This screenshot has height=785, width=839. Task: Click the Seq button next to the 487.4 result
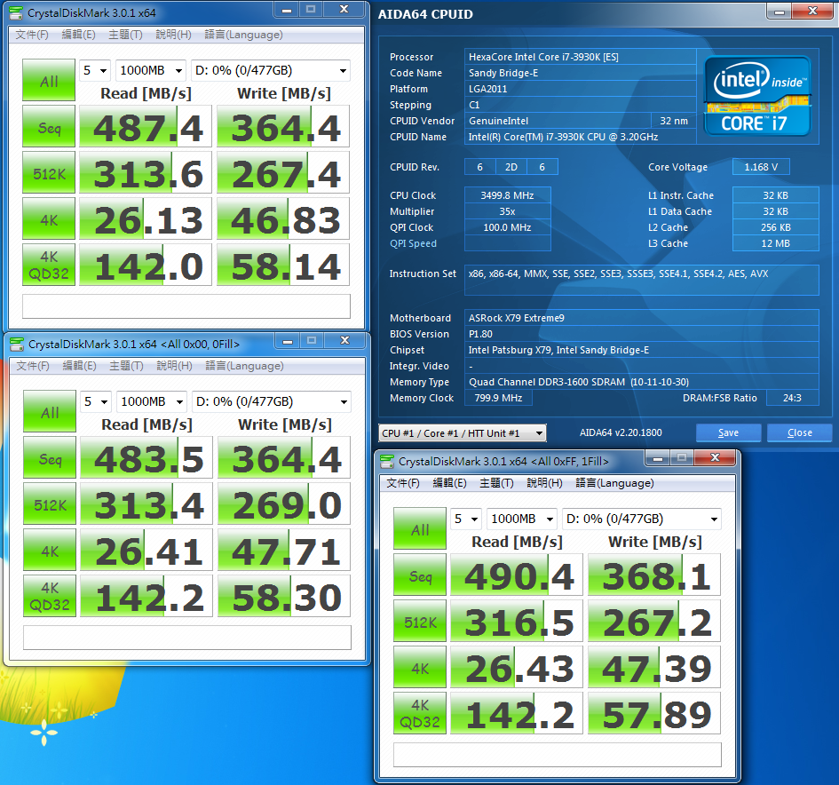pos(49,126)
